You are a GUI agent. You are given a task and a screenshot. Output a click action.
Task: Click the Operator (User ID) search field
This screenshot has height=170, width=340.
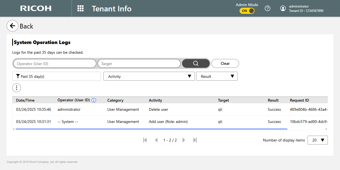pos(55,64)
